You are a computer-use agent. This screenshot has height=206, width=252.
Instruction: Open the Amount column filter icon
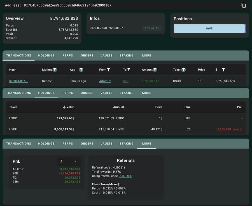point(155,70)
